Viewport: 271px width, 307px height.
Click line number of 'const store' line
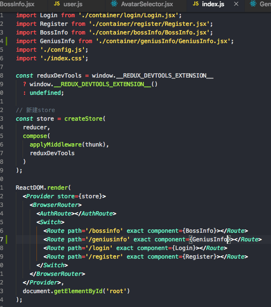(1, 119)
